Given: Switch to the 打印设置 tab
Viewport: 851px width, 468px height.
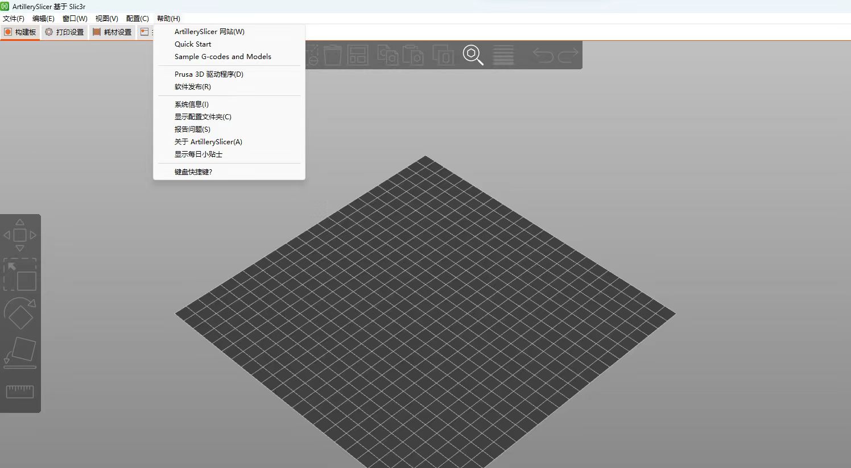Looking at the screenshot, I should (x=64, y=32).
